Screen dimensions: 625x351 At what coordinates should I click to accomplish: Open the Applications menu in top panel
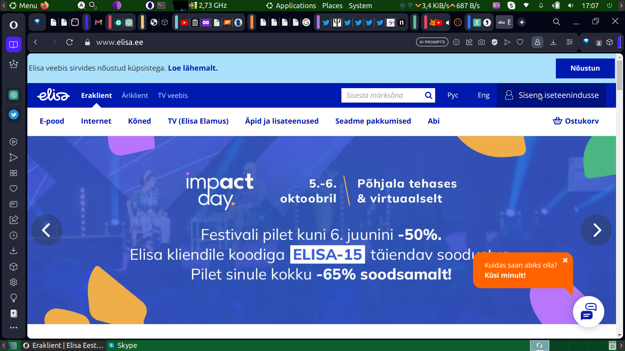pyautogui.click(x=291, y=5)
